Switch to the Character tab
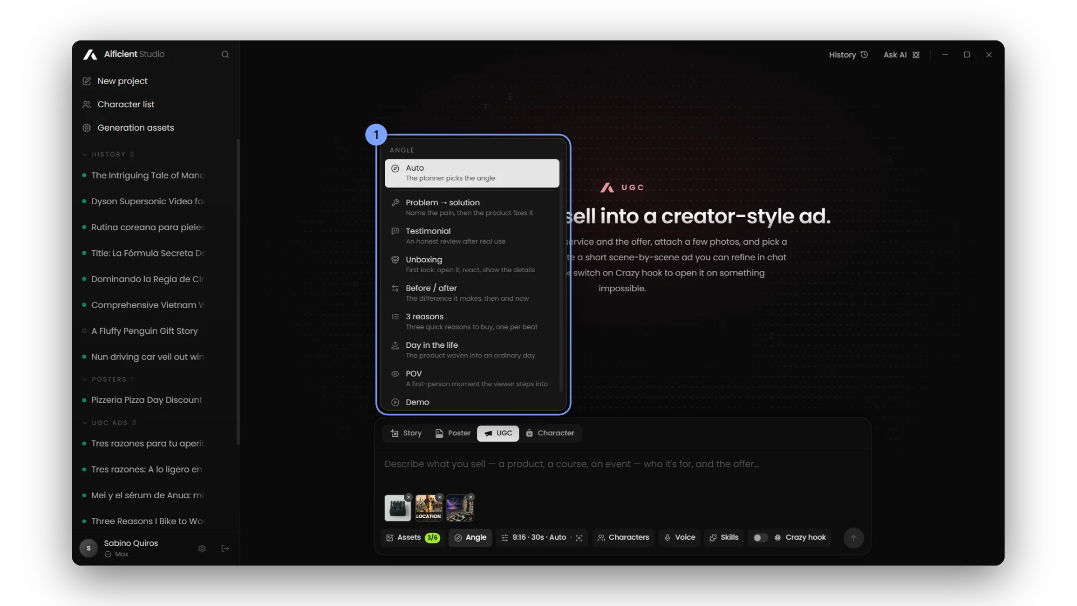1077x606 pixels. pyautogui.click(x=550, y=433)
